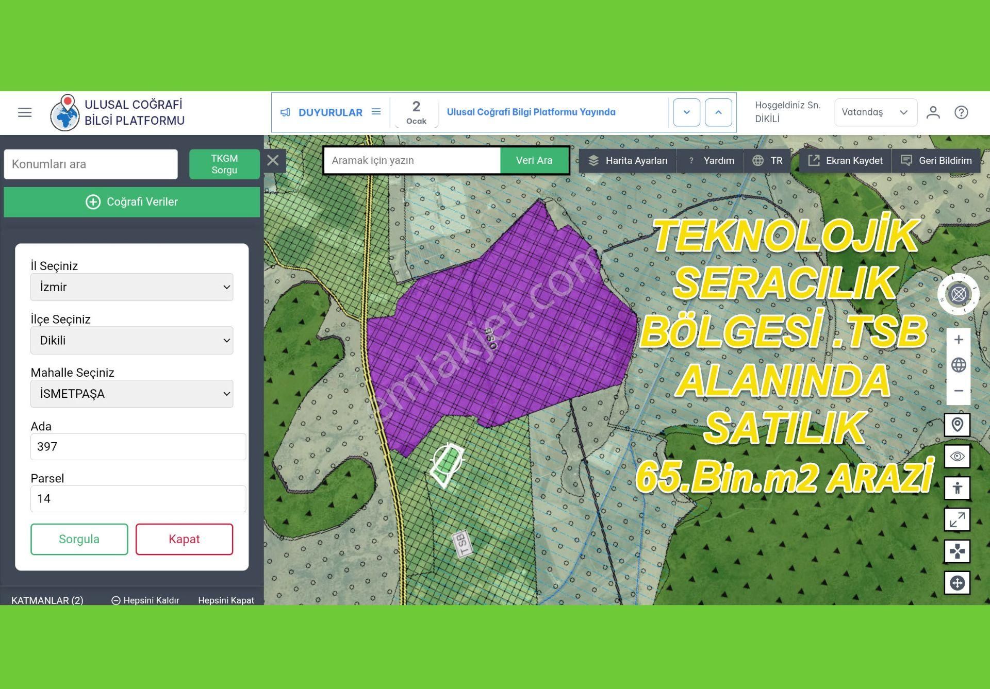Zoom in with the plus icon
The width and height of the screenshot is (990, 689).
958,340
